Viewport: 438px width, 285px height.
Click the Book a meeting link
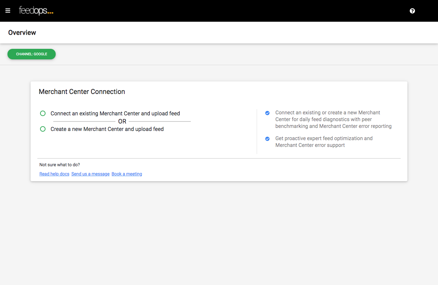[x=127, y=174]
